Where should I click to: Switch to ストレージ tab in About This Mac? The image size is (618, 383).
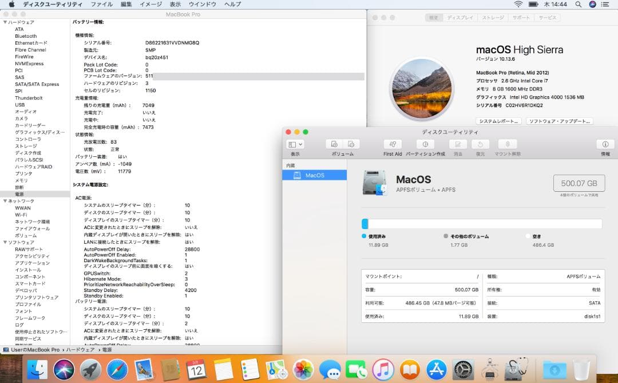493,18
